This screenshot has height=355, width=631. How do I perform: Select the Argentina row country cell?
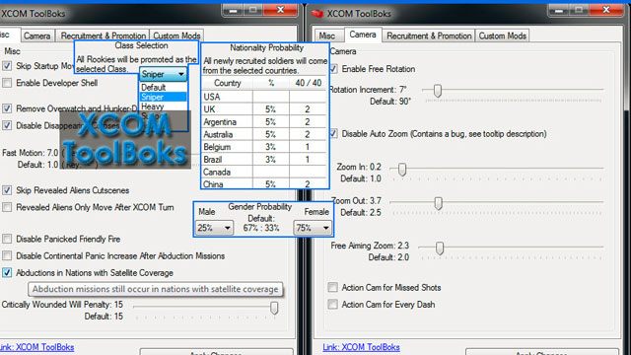[227, 121]
